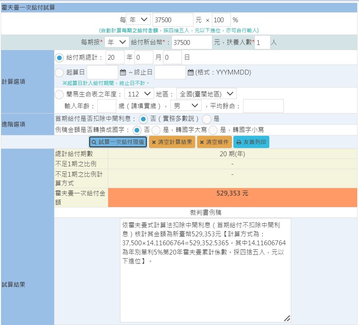The width and height of the screenshot is (359, 325).
Task: Open the 每期按 period dropdown
Action: (x=117, y=42)
